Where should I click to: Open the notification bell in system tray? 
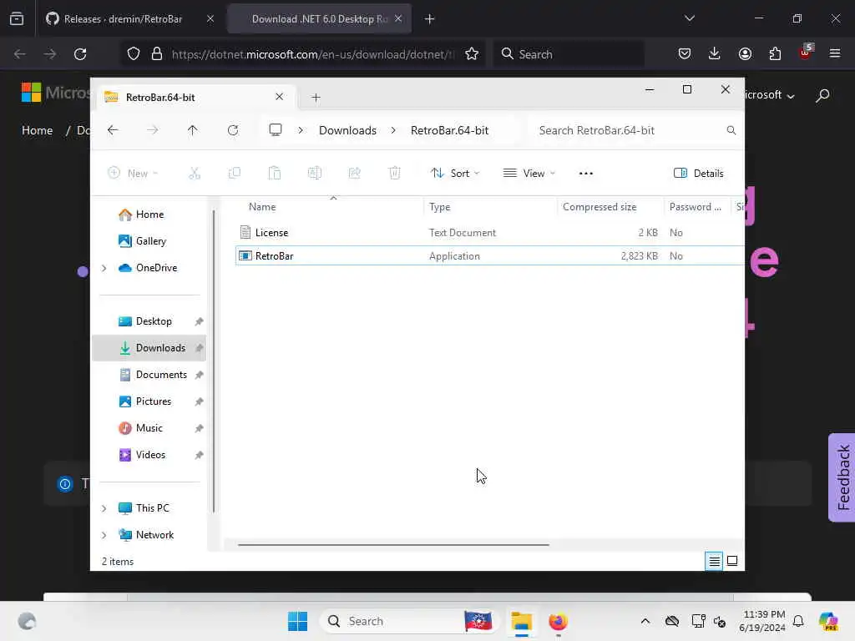(x=798, y=621)
